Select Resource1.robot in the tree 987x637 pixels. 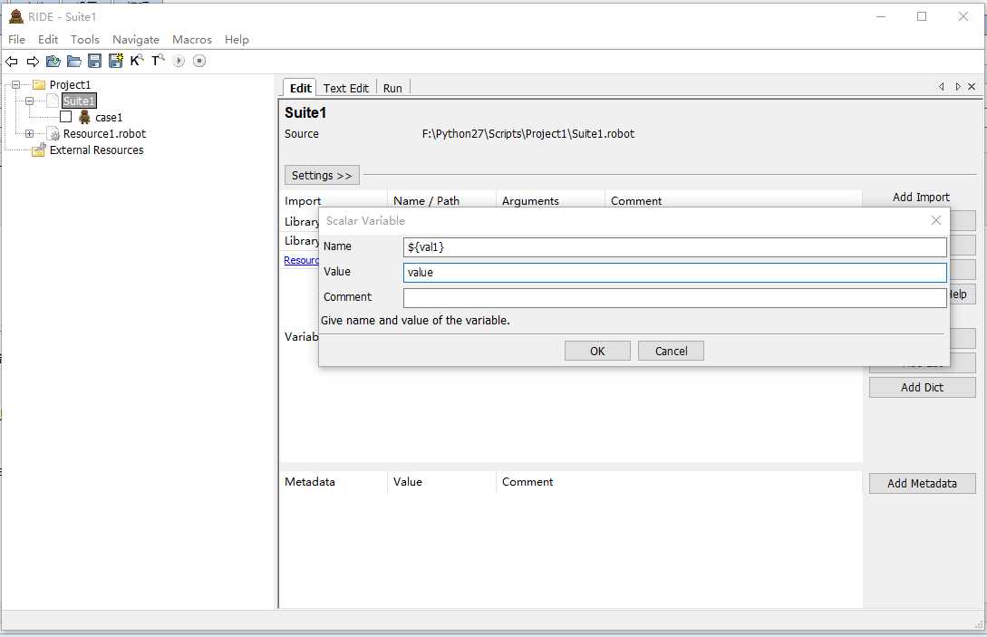pos(104,133)
